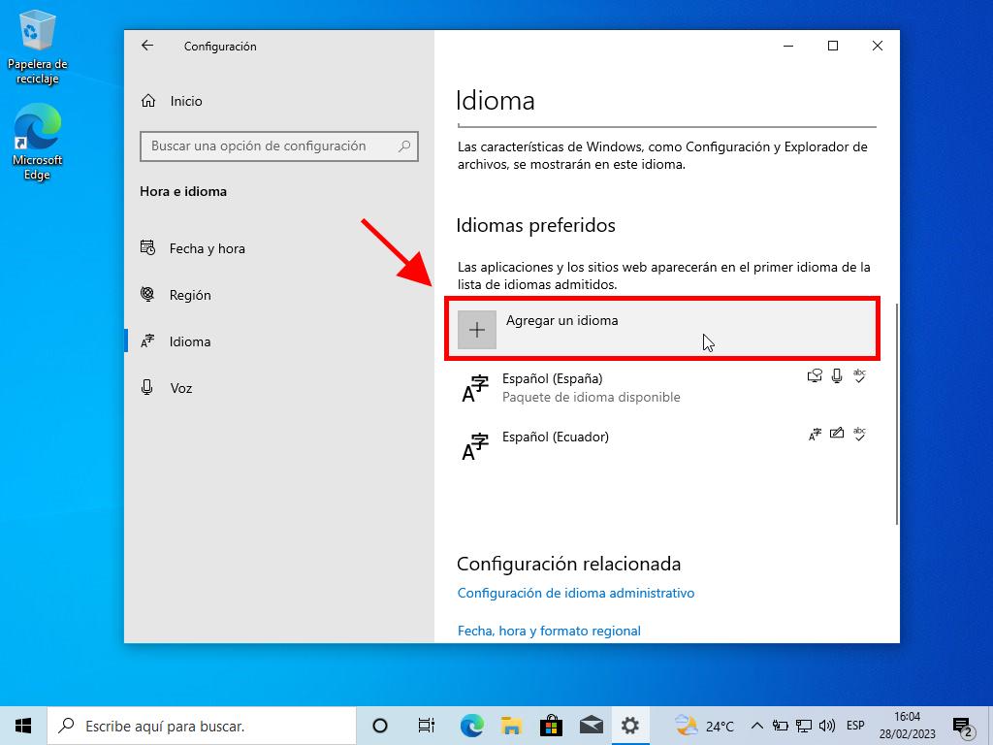This screenshot has height=745, width=993.
Task: Go to Inicio home page
Action: click(185, 101)
